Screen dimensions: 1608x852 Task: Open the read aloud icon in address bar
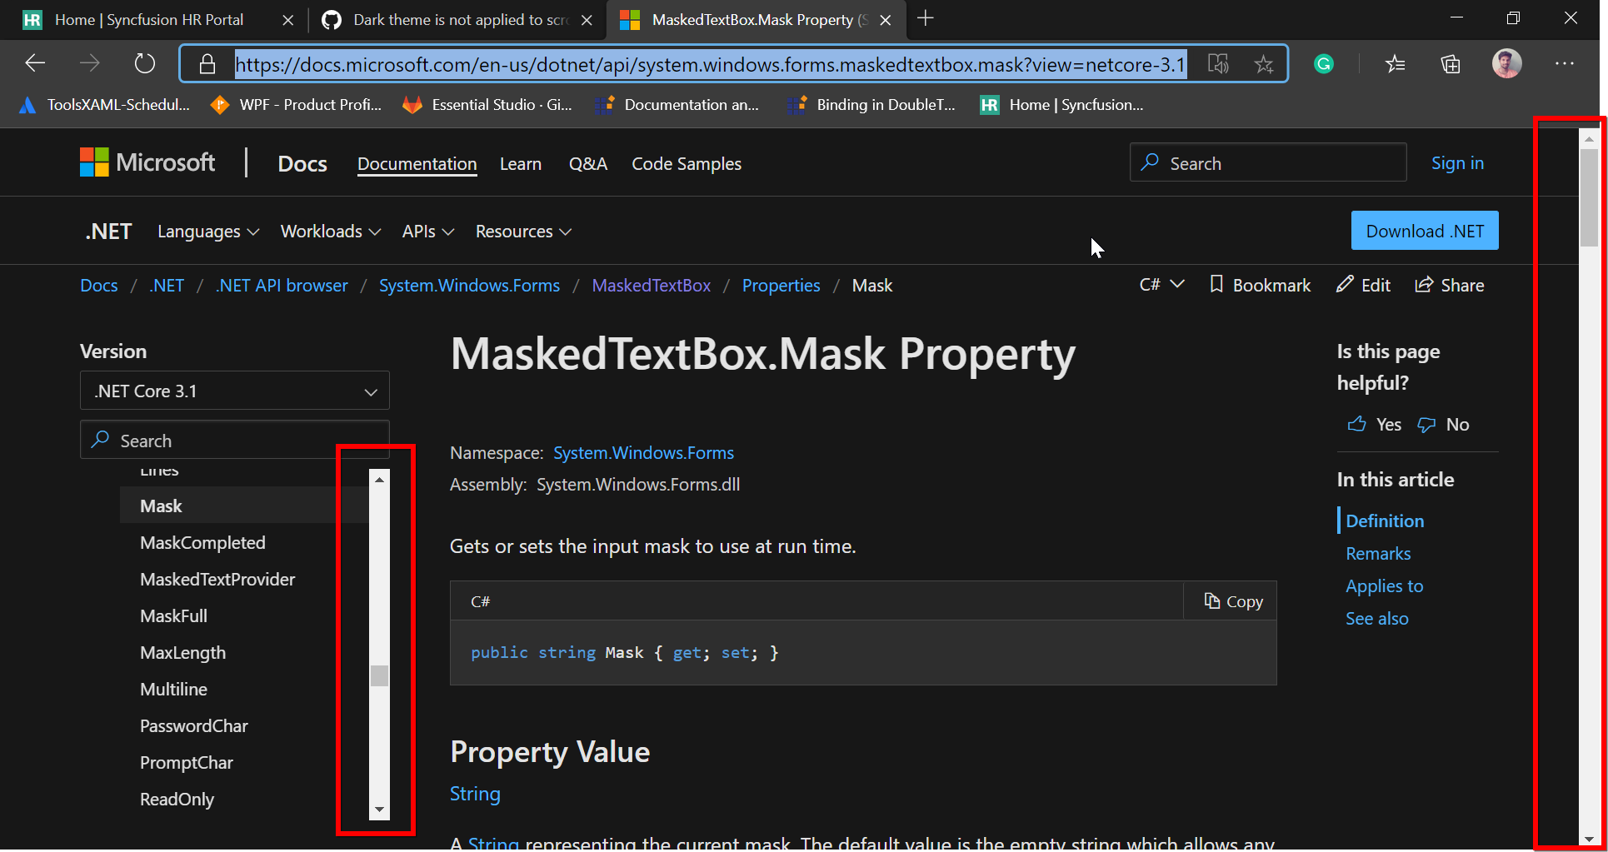coord(1218,64)
